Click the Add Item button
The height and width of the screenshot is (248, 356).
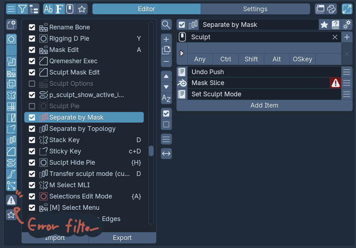pyautogui.click(x=264, y=105)
